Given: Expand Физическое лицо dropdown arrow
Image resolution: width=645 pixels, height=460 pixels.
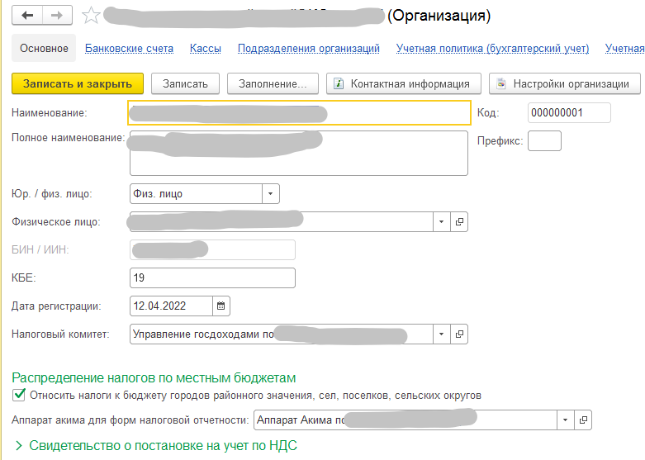Looking at the screenshot, I should [441, 222].
